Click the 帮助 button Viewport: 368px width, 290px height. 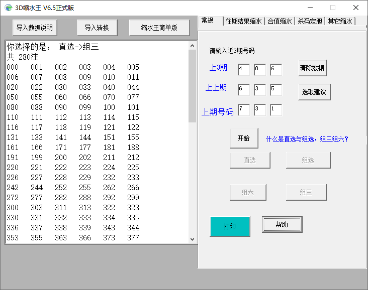282,224
